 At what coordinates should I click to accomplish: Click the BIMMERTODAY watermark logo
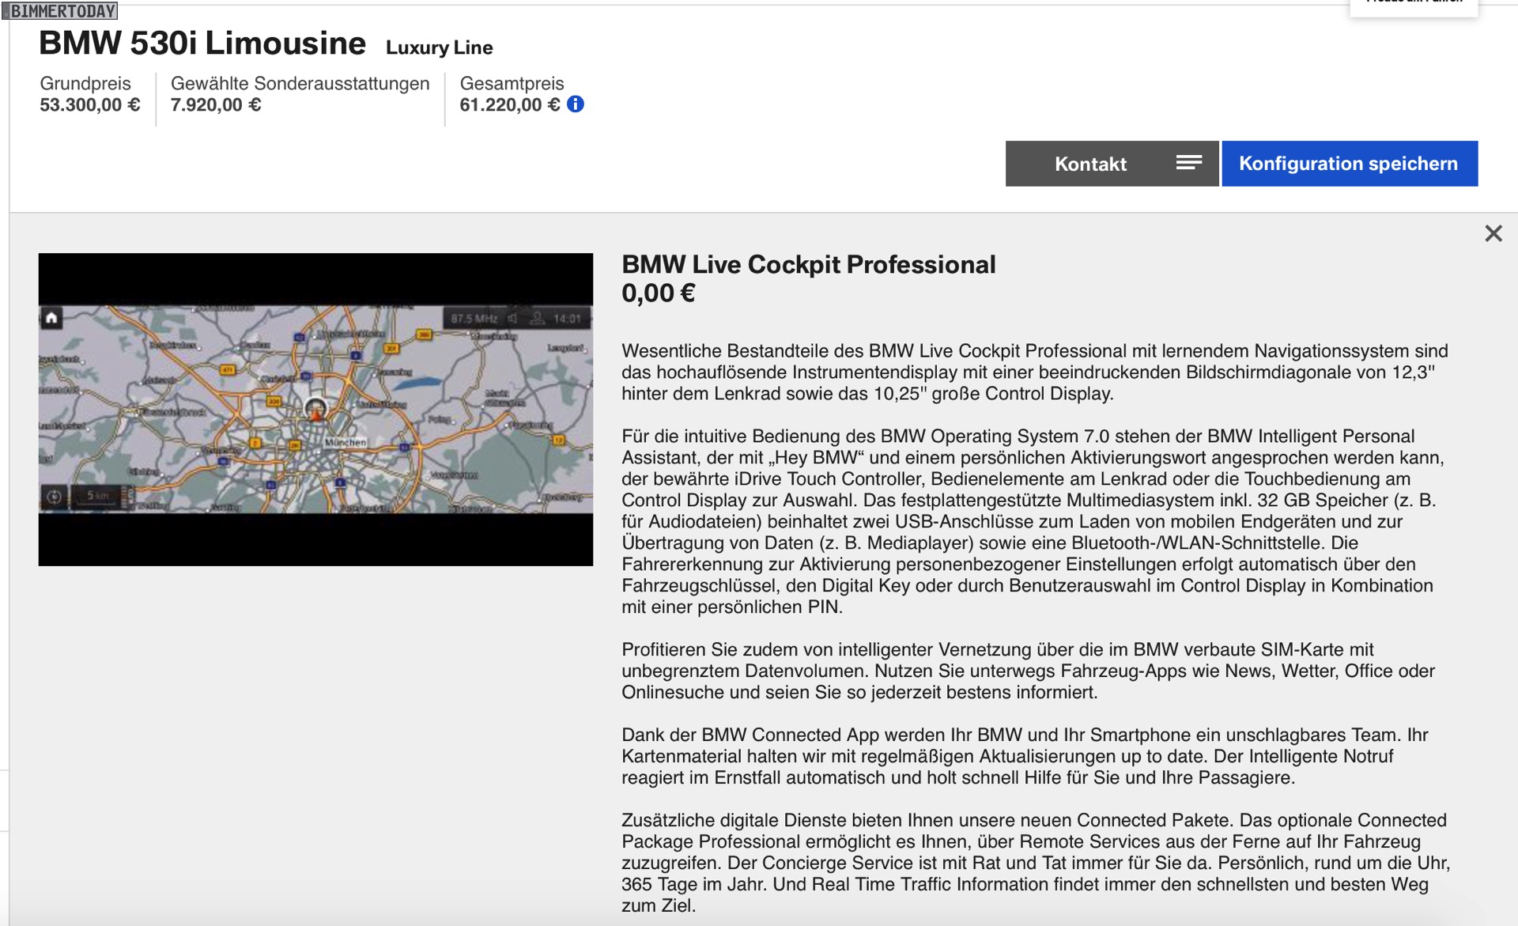point(62,11)
